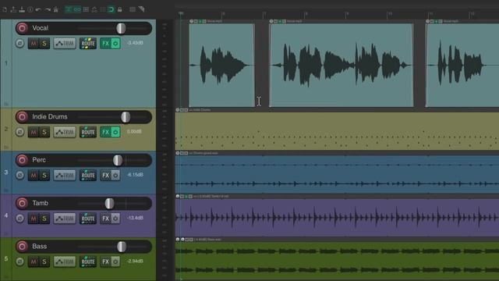Toggle FX bypass on the Perc track
The width and height of the screenshot is (499, 281).
[115, 175]
